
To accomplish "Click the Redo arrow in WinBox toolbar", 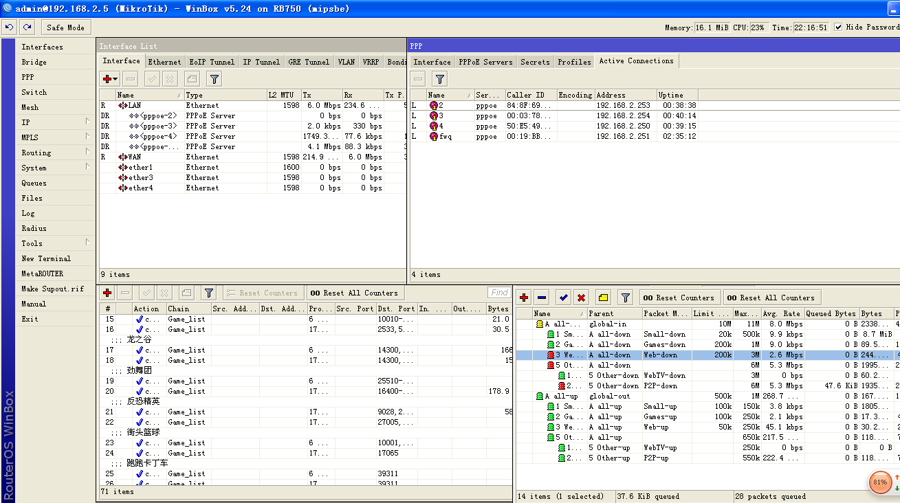I will pyautogui.click(x=27, y=27).
